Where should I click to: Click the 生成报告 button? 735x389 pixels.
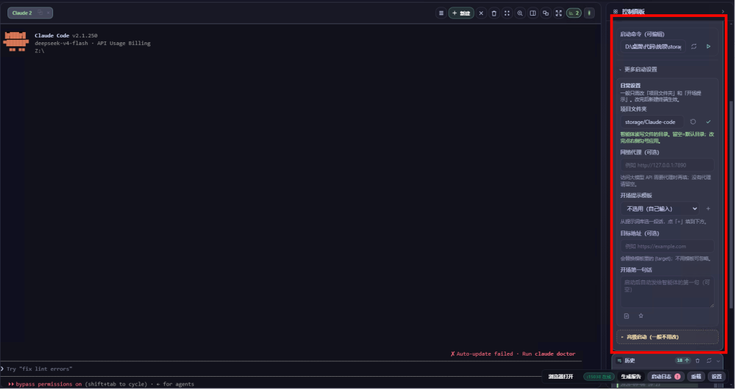[x=631, y=376]
